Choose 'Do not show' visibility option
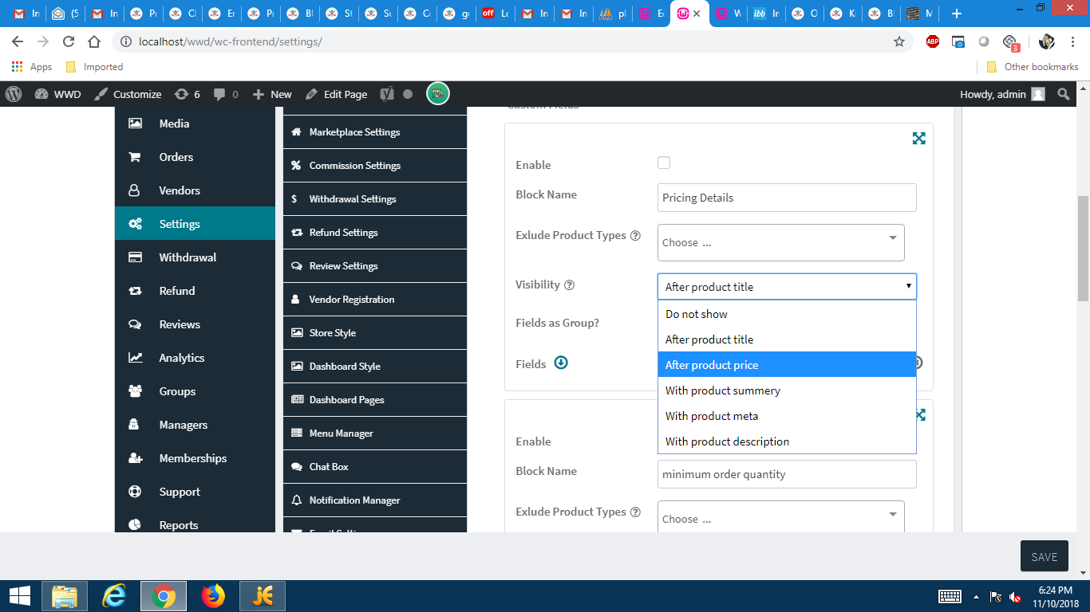Screen dimensions: 1090x612 787,314
